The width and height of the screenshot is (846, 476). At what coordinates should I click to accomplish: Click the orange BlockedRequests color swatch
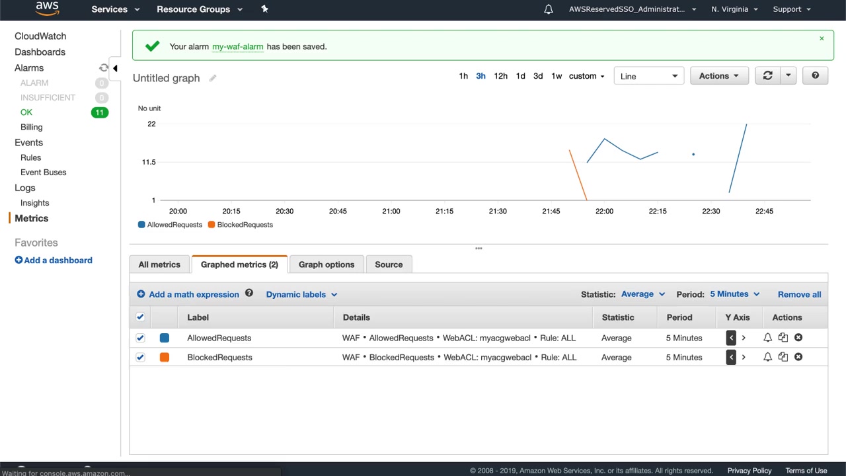(165, 357)
